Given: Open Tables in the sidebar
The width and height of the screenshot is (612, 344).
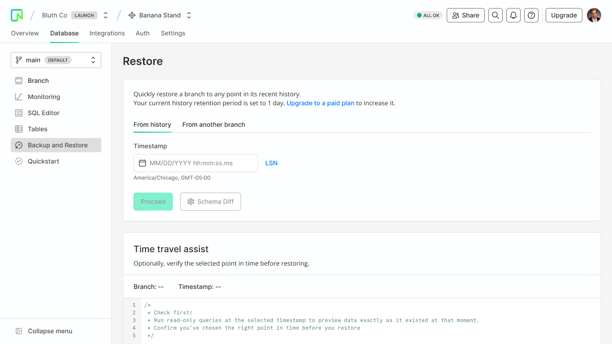Looking at the screenshot, I should [x=38, y=129].
